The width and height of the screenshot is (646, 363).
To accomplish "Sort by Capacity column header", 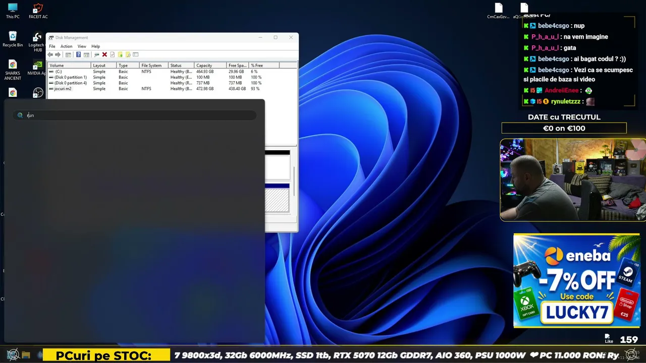I will tap(211, 66).
